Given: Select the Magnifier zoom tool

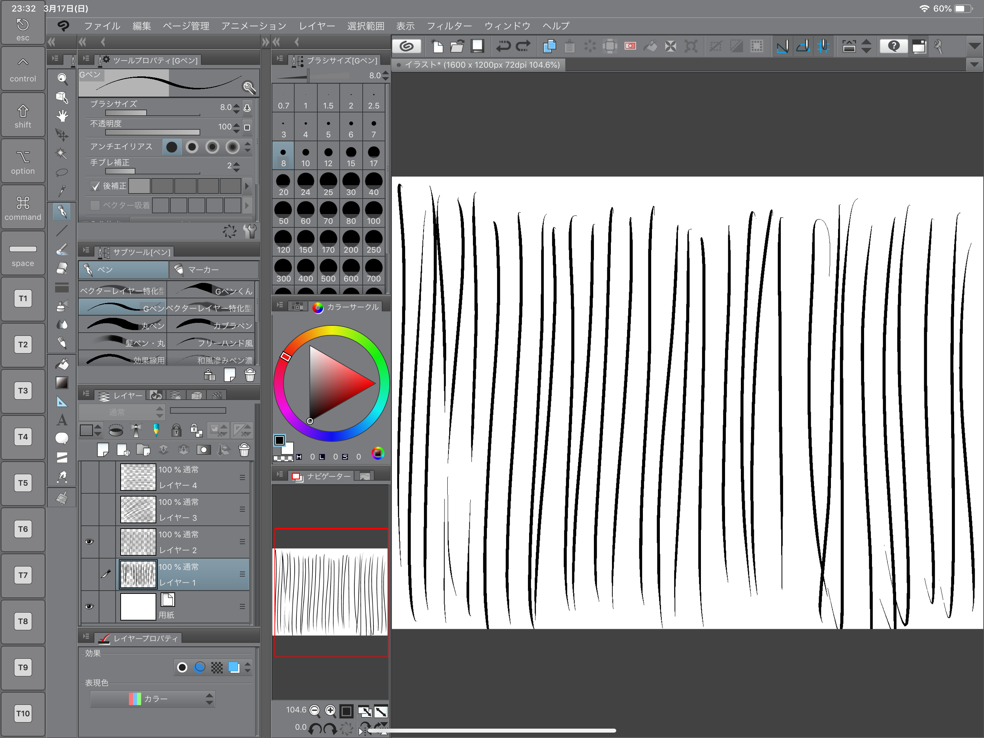Looking at the screenshot, I should click(x=62, y=79).
